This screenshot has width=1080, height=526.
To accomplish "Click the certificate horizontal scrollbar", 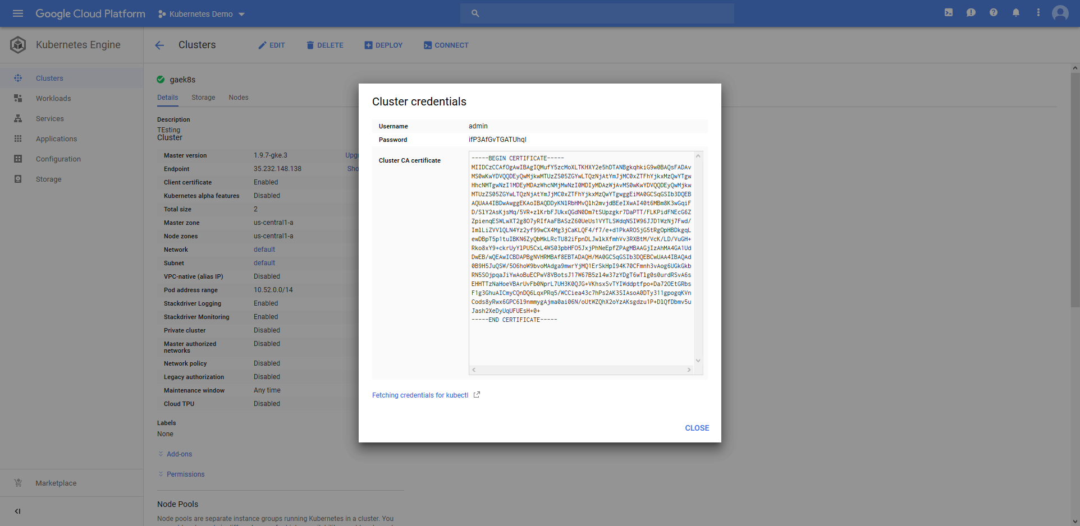I will click(581, 370).
